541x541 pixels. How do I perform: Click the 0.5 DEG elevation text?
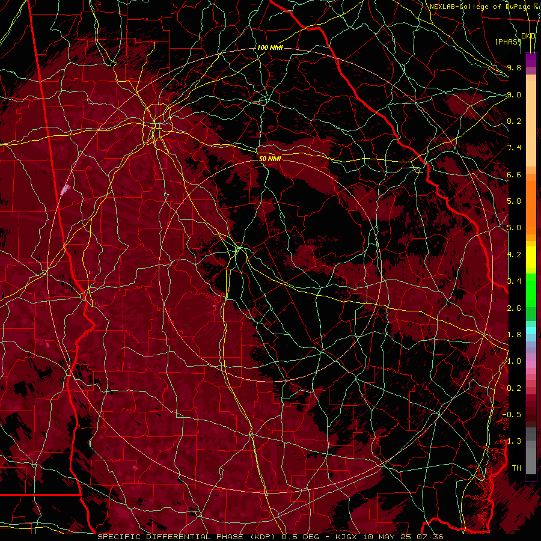point(300,537)
